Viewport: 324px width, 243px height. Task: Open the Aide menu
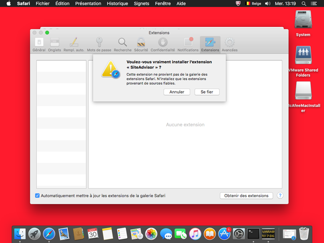[x=181, y=4]
